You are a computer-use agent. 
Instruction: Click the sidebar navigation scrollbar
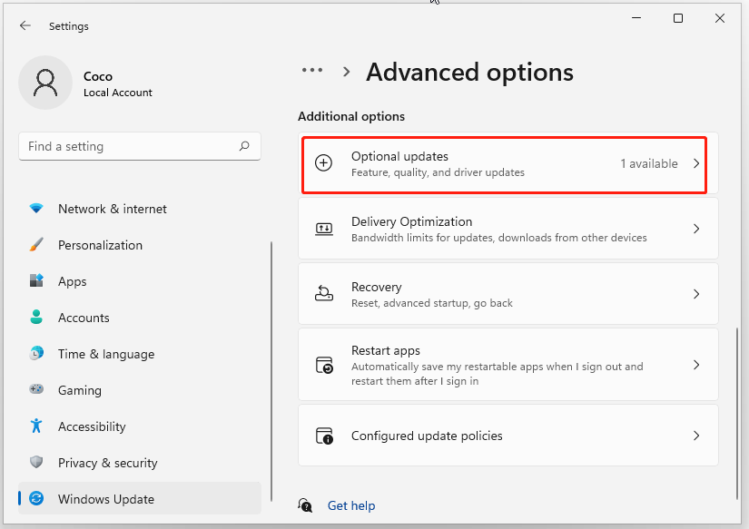click(x=271, y=371)
